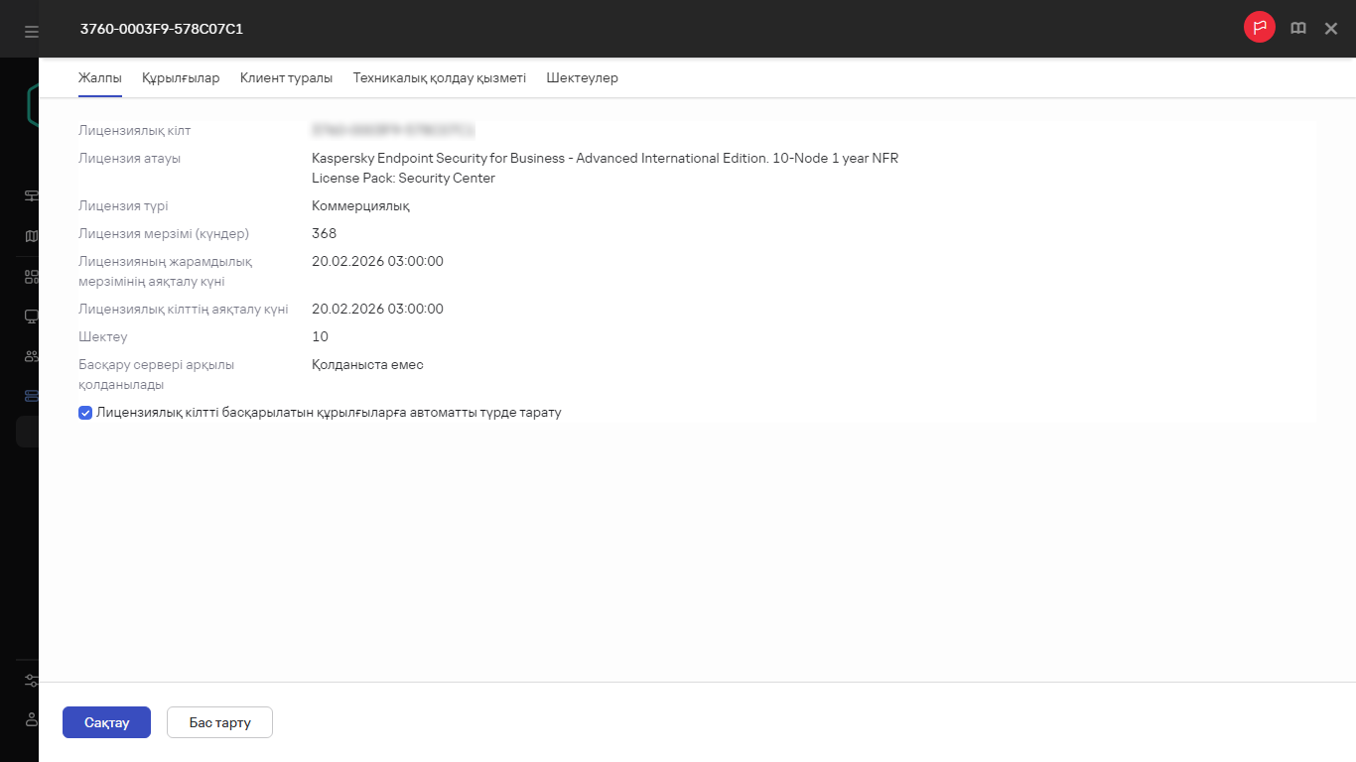Image resolution: width=1356 pixels, height=762 pixels.
Task: Open the settings sliders icon in the sidebar
Action: click(31, 681)
